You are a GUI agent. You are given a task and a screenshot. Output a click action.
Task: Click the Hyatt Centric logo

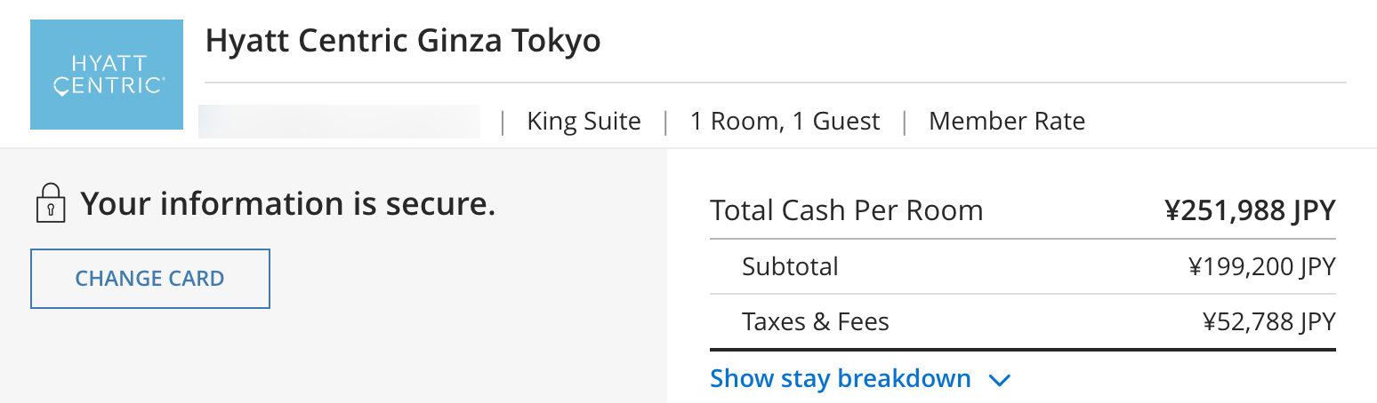107,75
